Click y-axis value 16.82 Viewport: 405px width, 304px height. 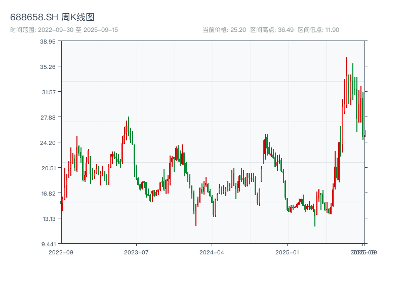(49, 194)
